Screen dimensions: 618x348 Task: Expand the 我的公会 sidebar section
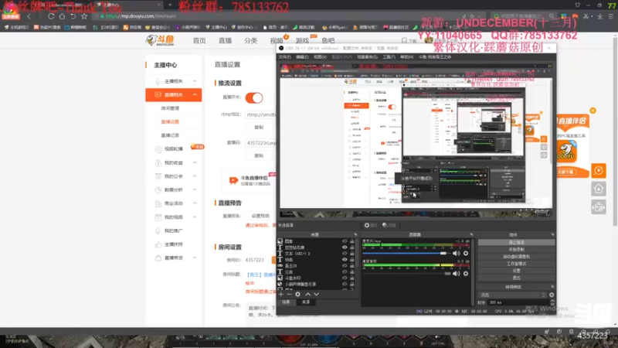[x=195, y=176]
